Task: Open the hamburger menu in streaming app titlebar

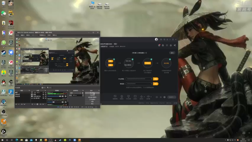Action: coord(167,39)
